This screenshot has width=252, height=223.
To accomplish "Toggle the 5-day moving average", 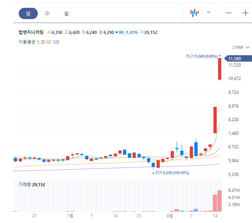I will (x=38, y=42).
